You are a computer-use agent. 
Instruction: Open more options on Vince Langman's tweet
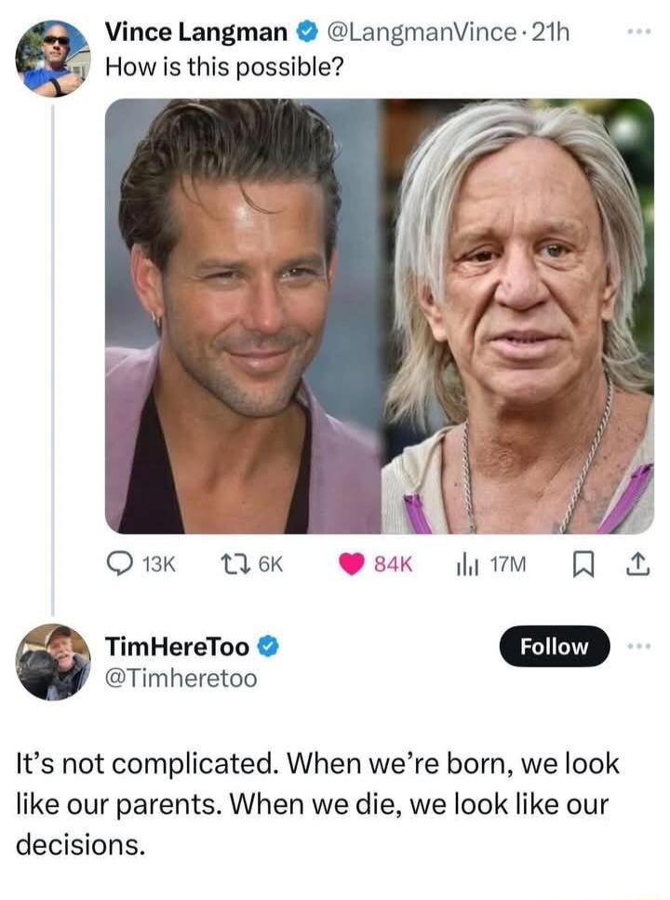coord(638,34)
